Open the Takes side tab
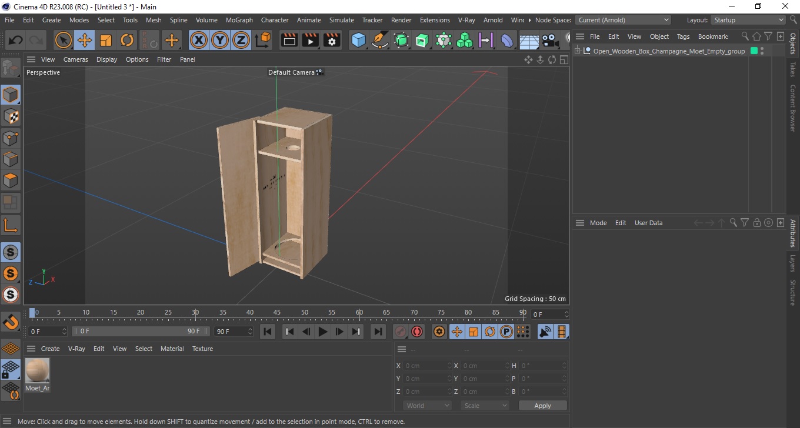Screen dimensions: 800x428 pyautogui.click(x=793, y=69)
